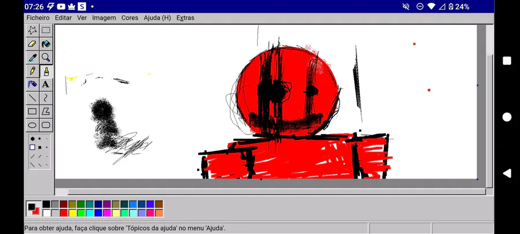Select the Magnifier tool
Screen dimensions: 520x234
click(46, 57)
